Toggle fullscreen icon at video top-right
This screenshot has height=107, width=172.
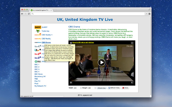pyautogui.click(x=132, y=43)
